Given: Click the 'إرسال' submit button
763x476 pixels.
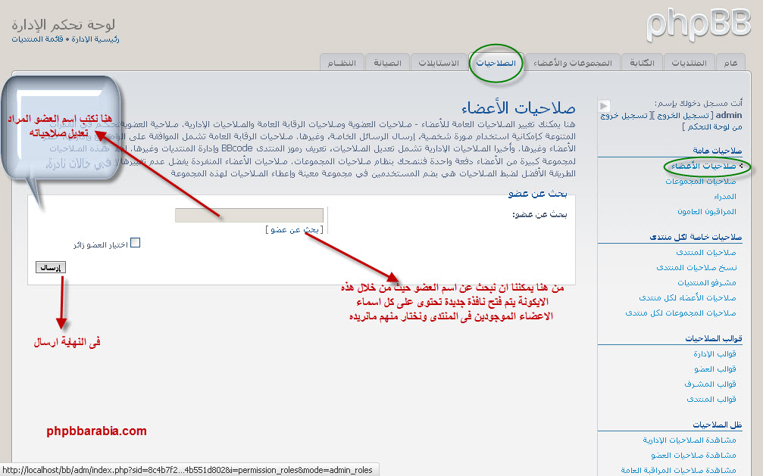Looking at the screenshot, I should pyautogui.click(x=51, y=267).
